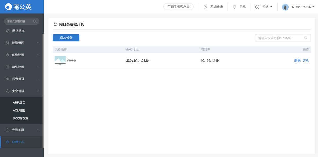The height and width of the screenshot is (157, 318).
Task: Click the 系统升级 bell icon
Action: tap(205, 7)
